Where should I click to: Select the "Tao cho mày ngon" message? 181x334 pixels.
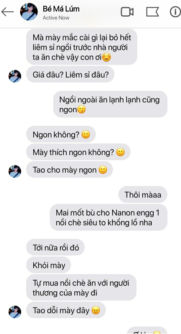pyautogui.click(x=69, y=170)
